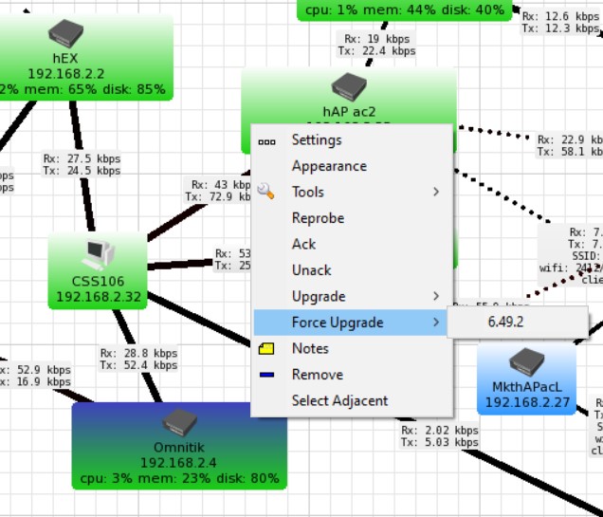The height and width of the screenshot is (517, 603).
Task: Click the Settings dots icon
Action: 266,142
